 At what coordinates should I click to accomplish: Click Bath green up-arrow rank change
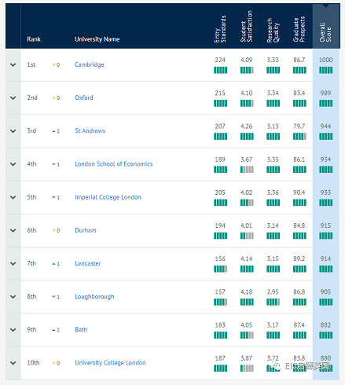click(56, 330)
